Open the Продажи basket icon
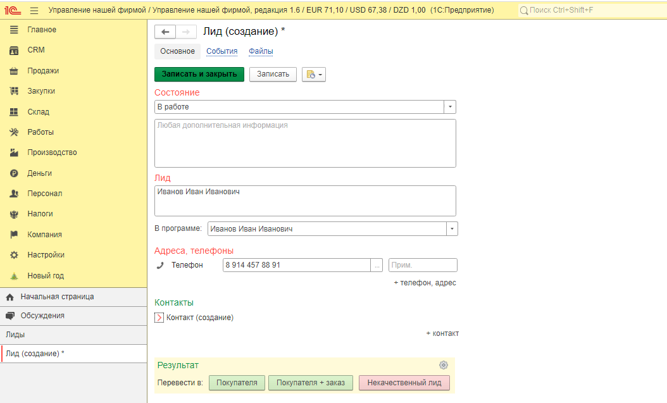Image resolution: width=667 pixels, height=403 pixels. point(14,71)
